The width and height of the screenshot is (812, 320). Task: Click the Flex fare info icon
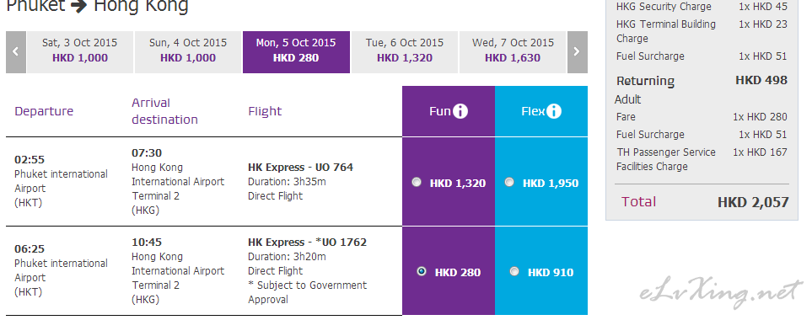tap(554, 111)
